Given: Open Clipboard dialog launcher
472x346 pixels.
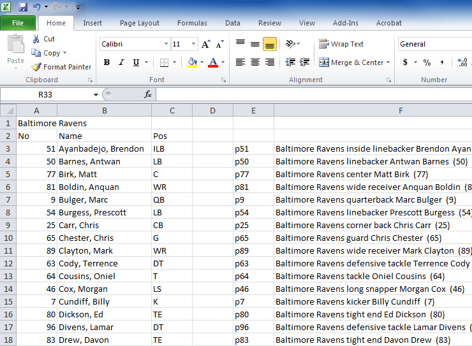Looking at the screenshot, I should [x=90, y=80].
